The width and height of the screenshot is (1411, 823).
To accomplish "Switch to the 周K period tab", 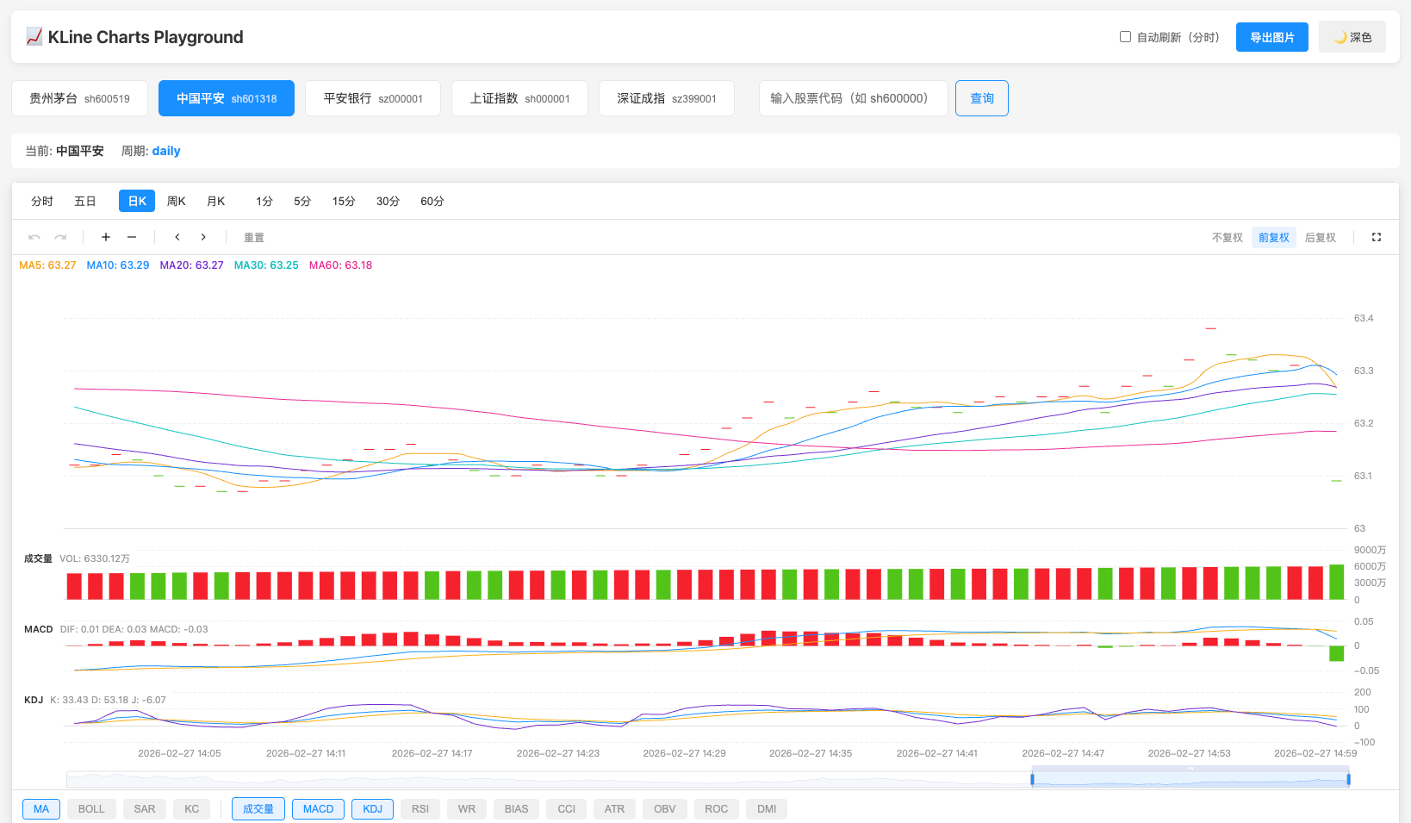I will [177, 201].
